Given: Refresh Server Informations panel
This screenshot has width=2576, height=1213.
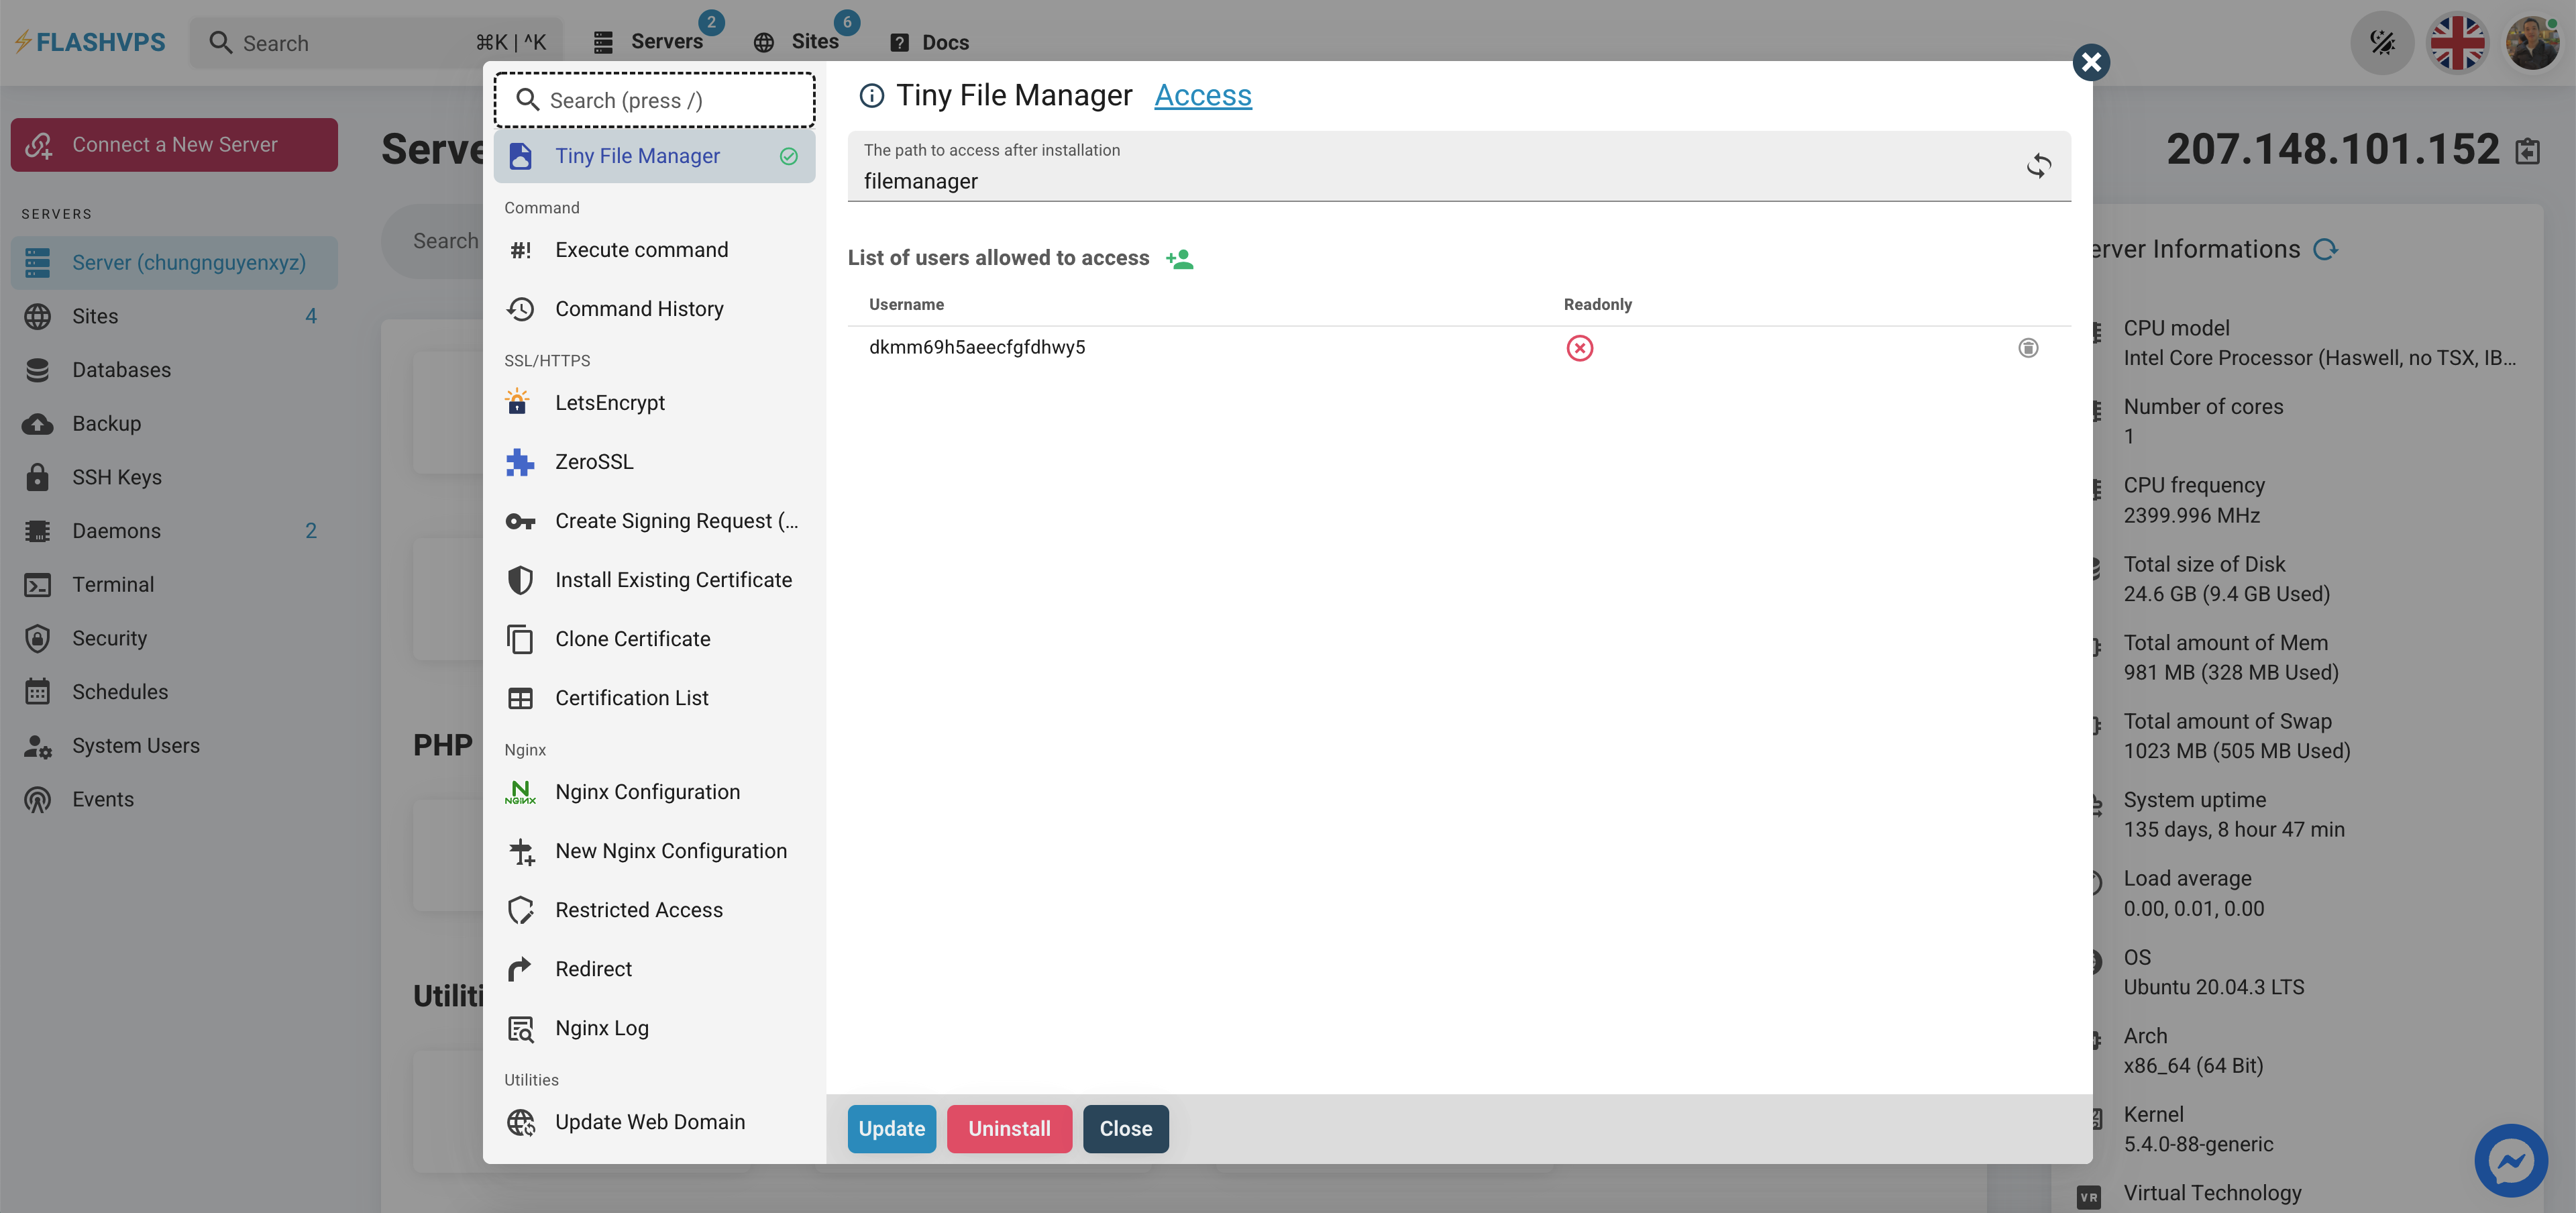Looking at the screenshot, I should 2325,248.
